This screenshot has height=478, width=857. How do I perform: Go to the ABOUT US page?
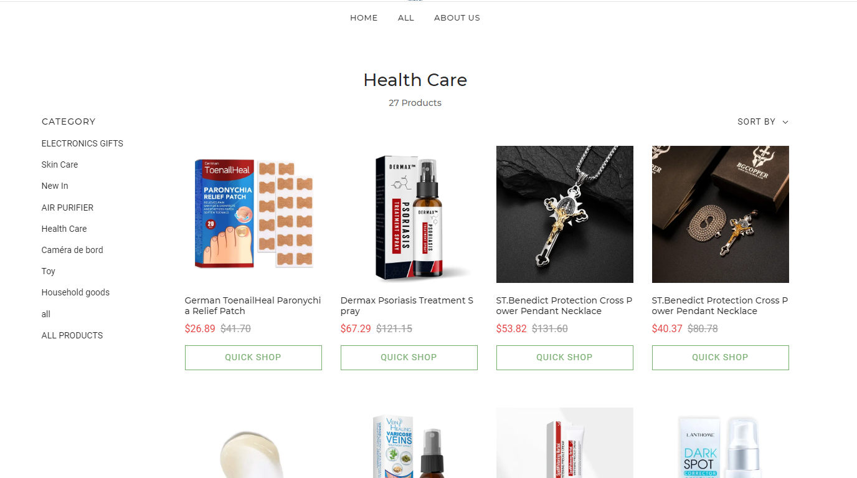pyautogui.click(x=457, y=17)
